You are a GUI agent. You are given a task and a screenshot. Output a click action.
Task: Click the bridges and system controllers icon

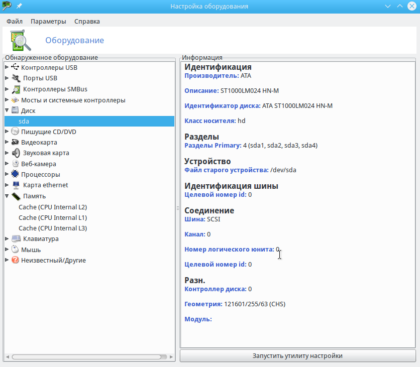coord(15,100)
